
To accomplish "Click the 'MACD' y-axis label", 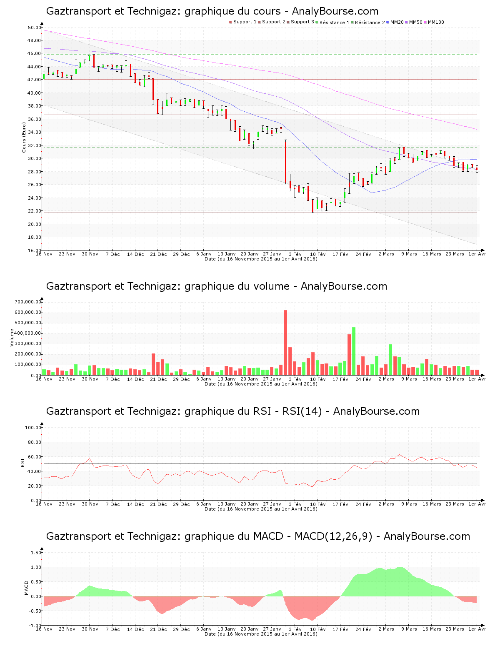I will (27, 588).
